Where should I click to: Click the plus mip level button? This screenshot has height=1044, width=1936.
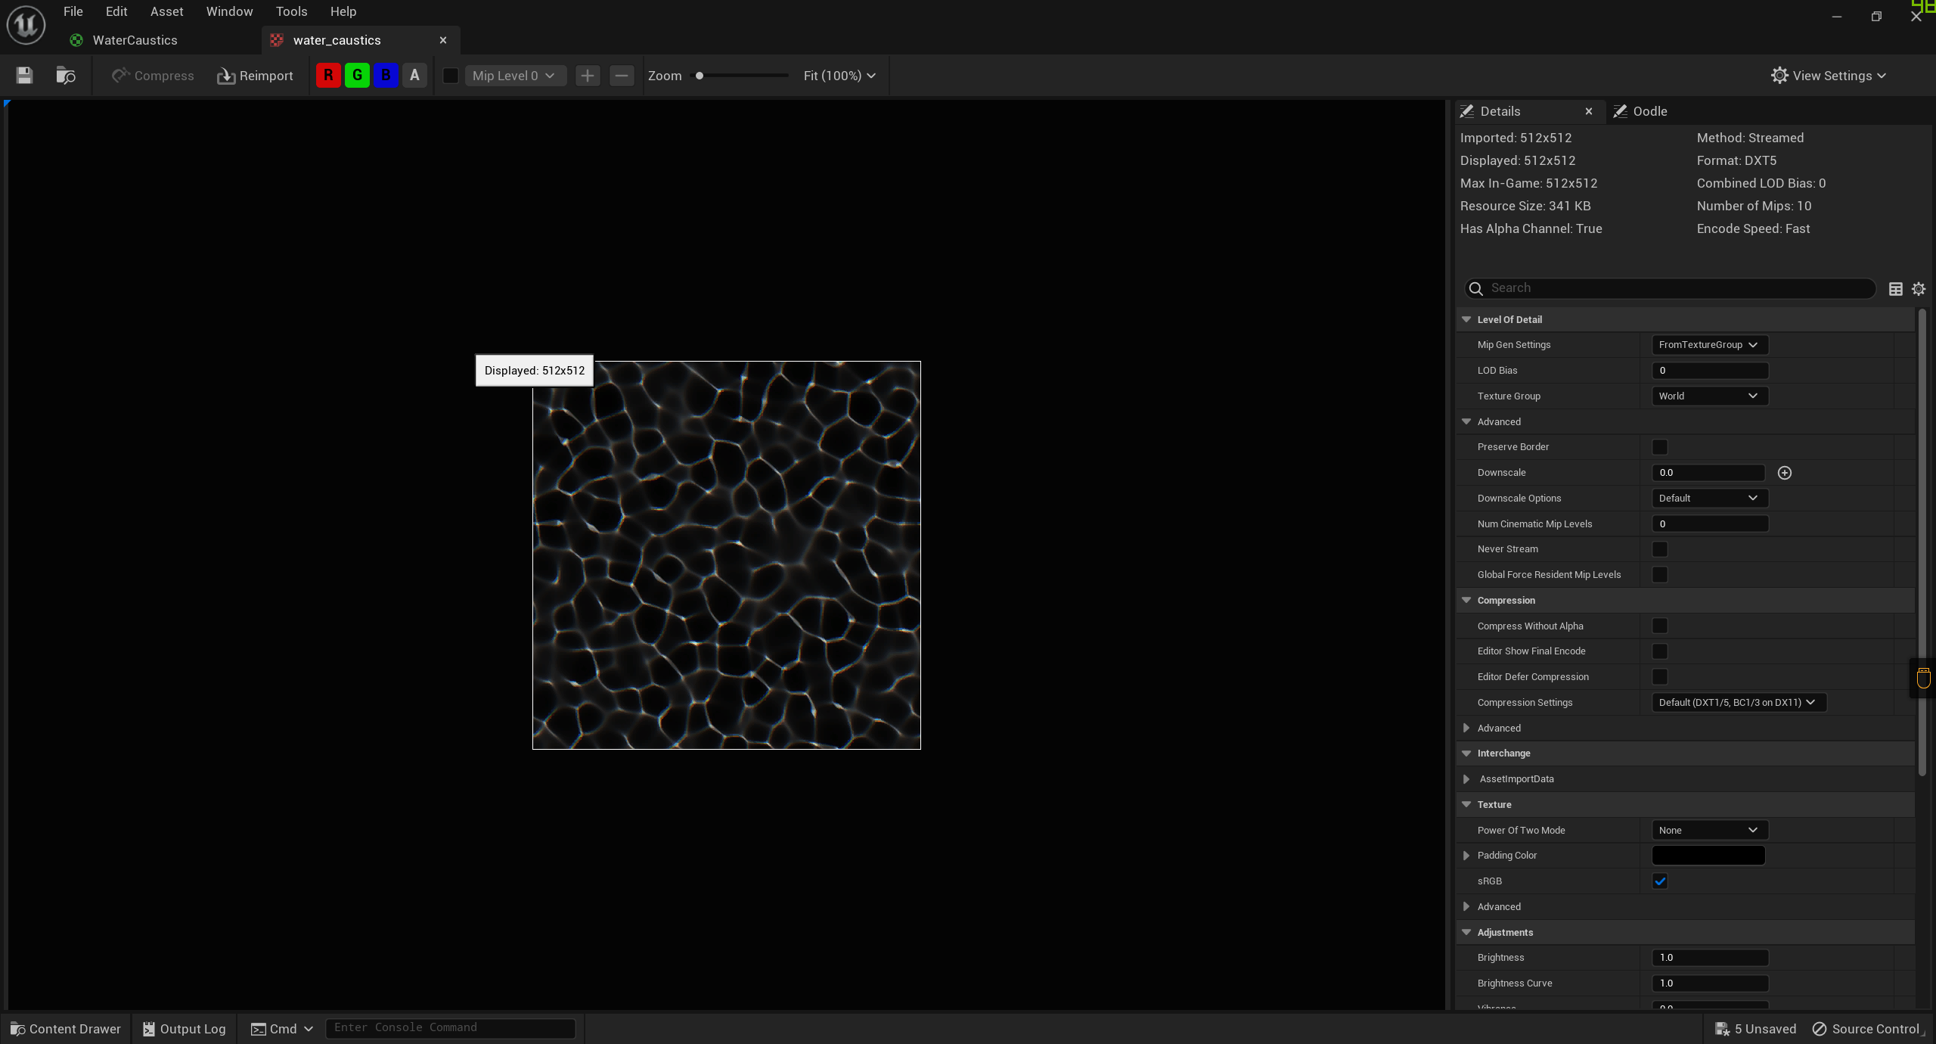(x=588, y=76)
